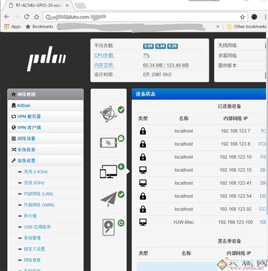Image resolution: width=268 pixels, height=271 pixels.
Task: Click the browser Forward arrow
Action: [x=17, y=17]
